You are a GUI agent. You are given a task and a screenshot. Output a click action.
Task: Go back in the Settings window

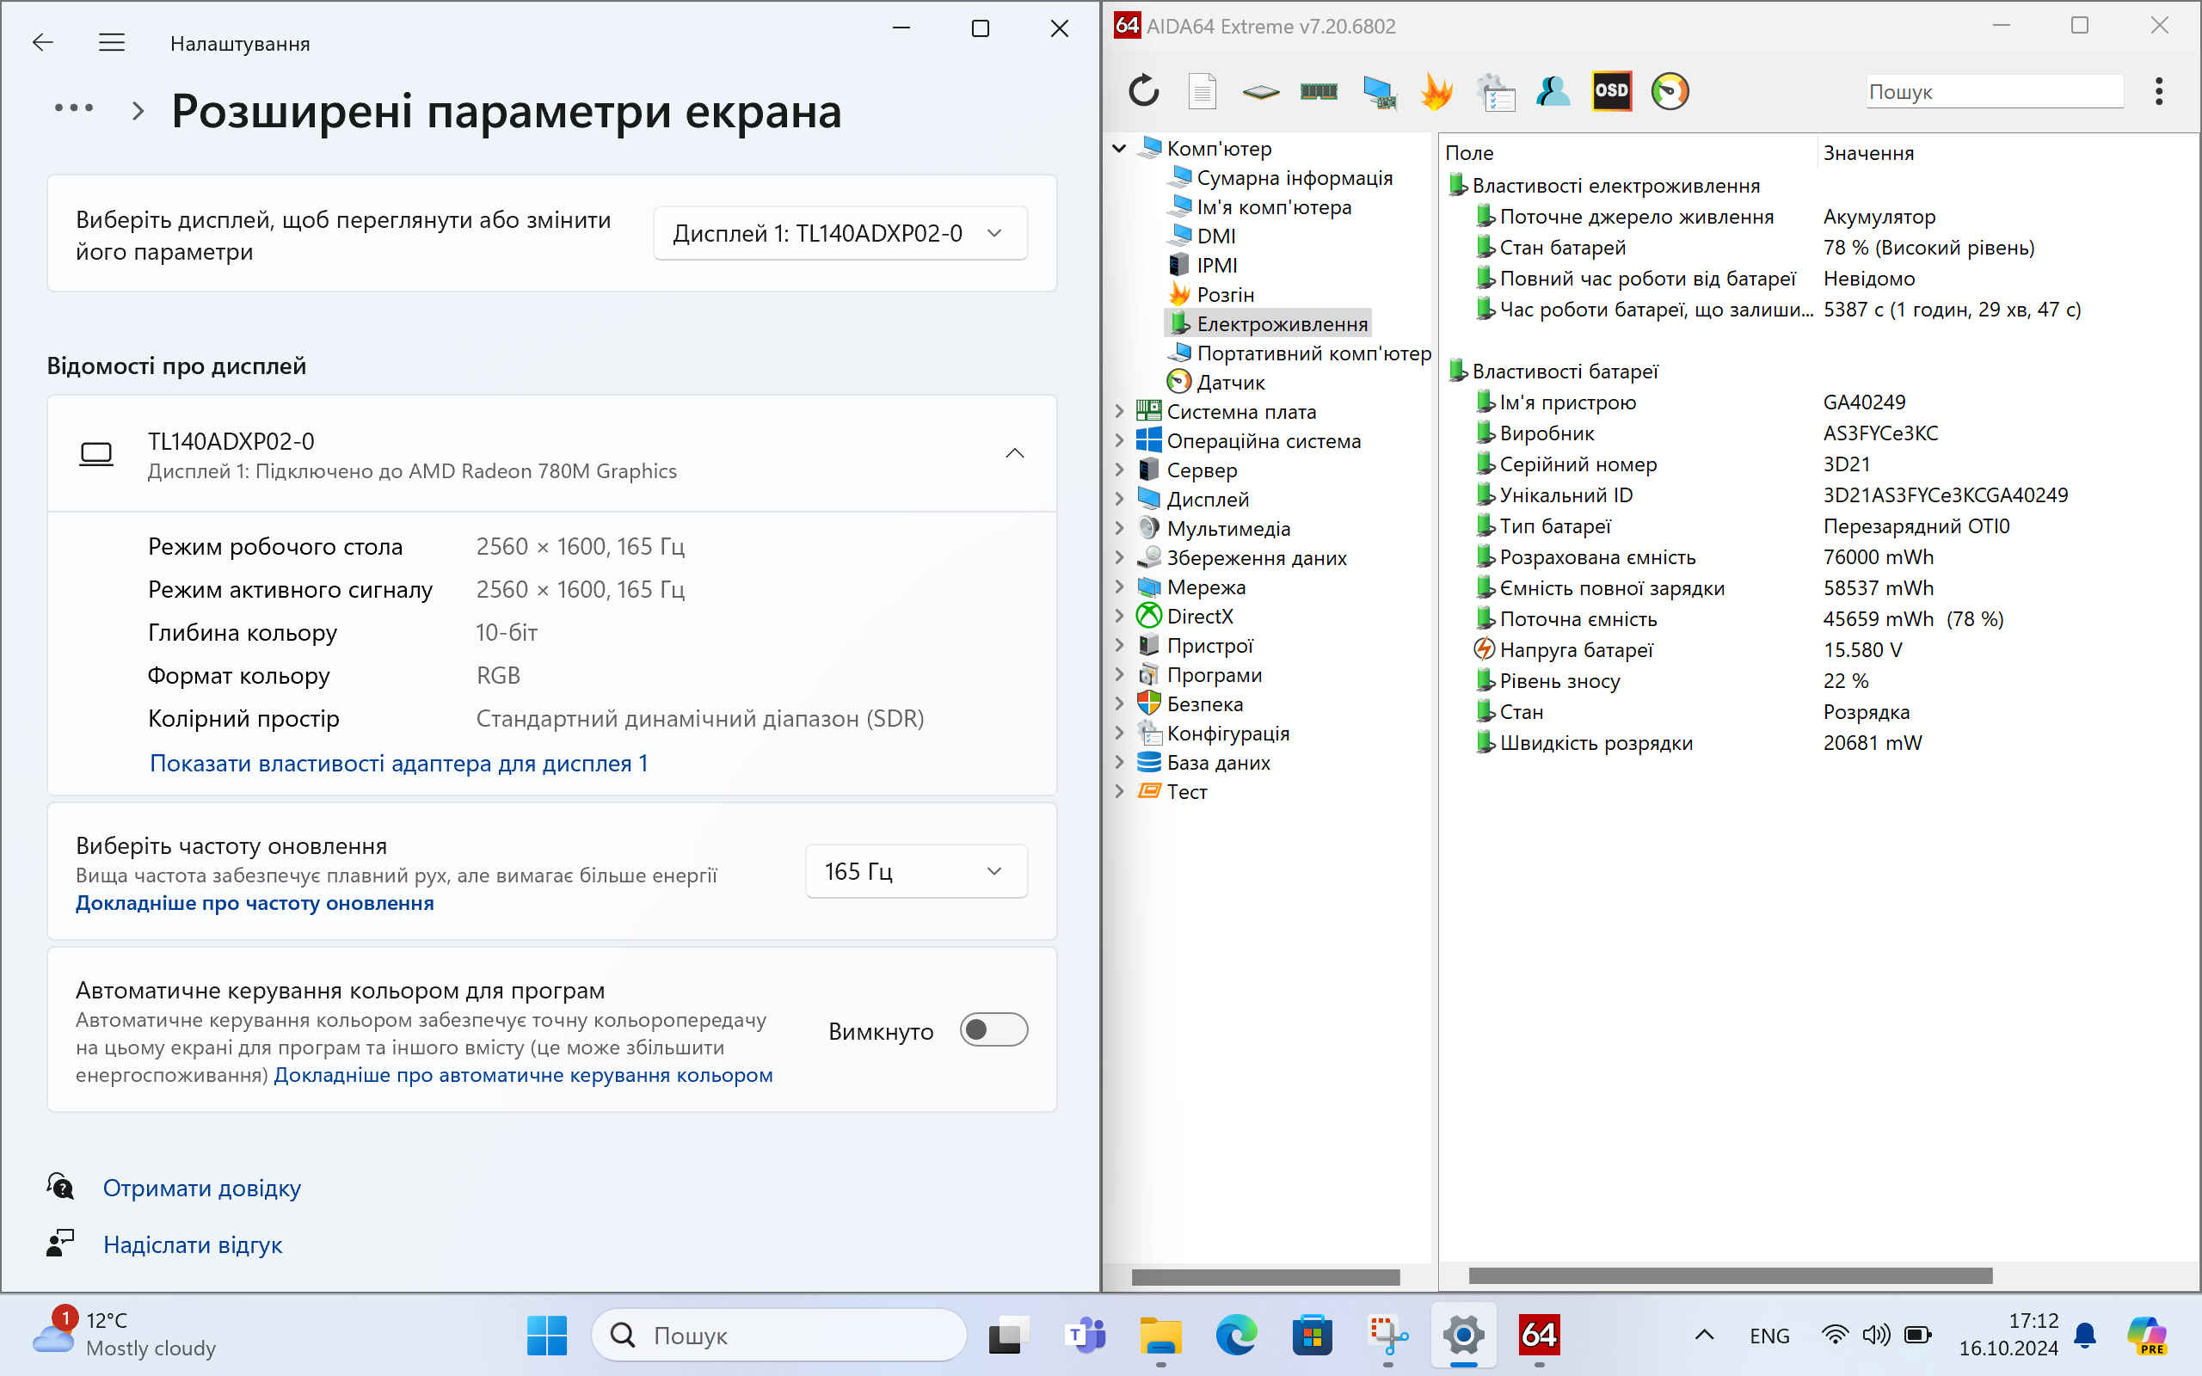tap(43, 42)
